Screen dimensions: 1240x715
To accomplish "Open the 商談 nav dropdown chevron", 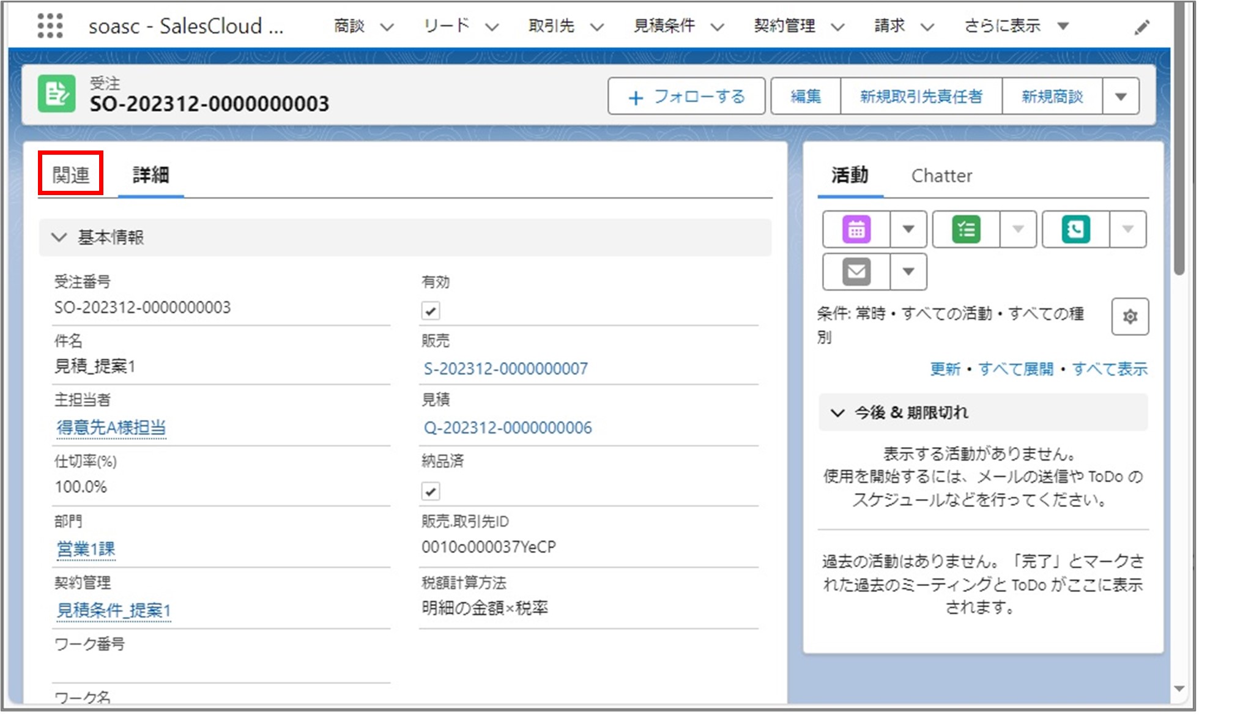I will click(x=387, y=27).
